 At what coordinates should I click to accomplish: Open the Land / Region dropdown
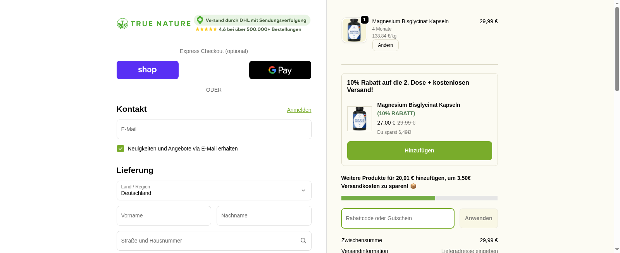coord(214,190)
